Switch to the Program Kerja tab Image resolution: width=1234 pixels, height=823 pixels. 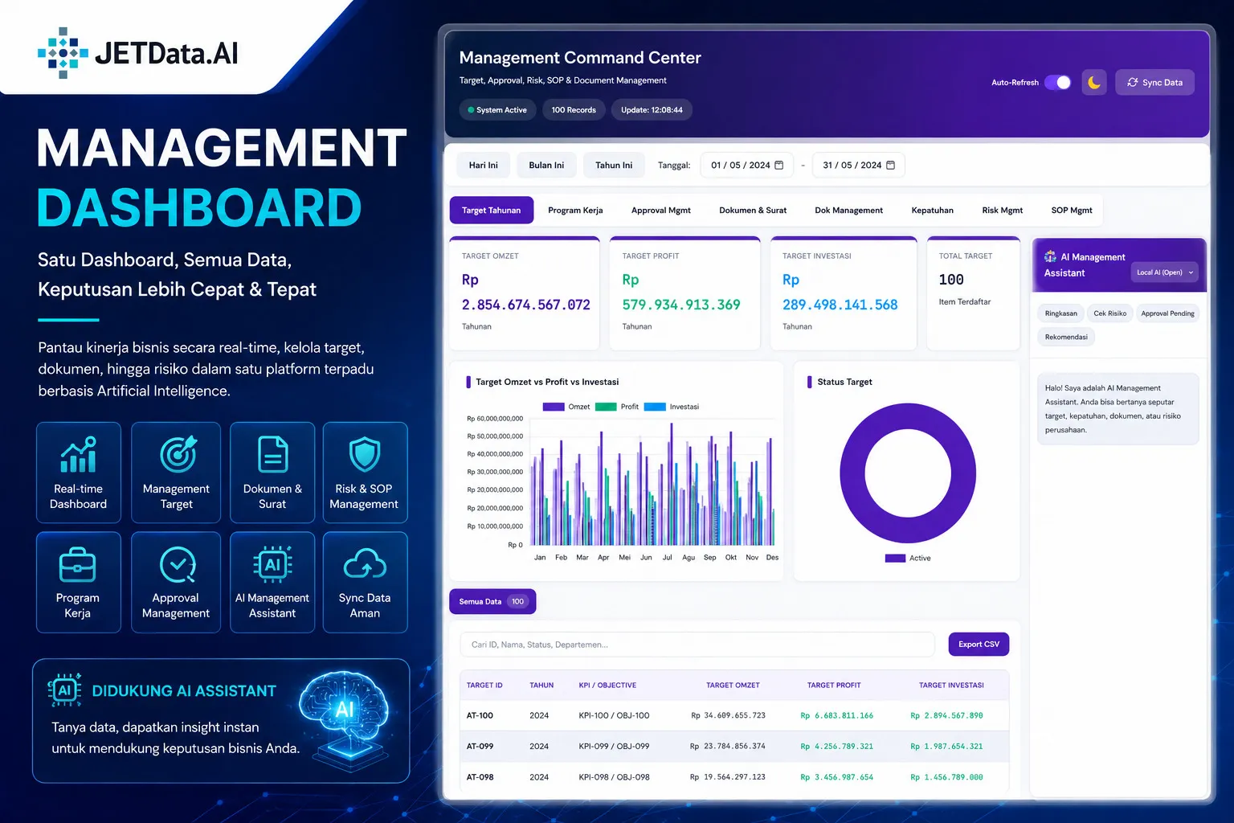[575, 210]
